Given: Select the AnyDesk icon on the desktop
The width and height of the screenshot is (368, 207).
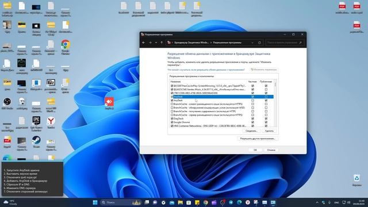Looking at the screenshot, I should (109, 103).
